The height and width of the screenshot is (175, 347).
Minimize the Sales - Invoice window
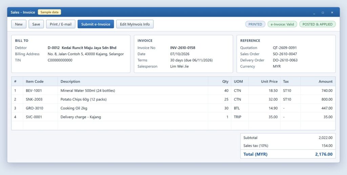click(x=314, y=12)
